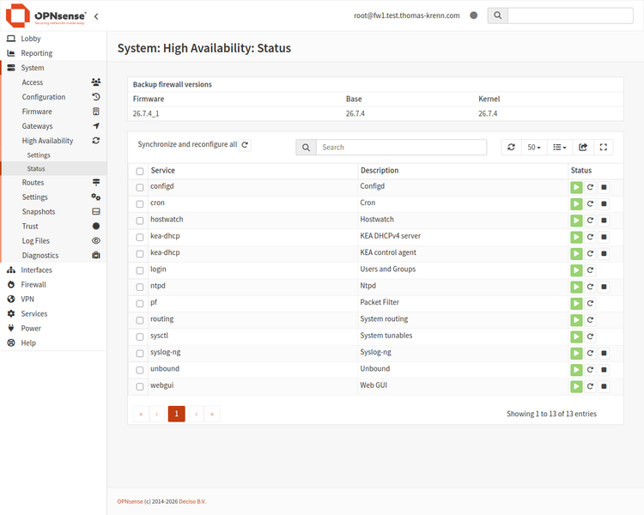644x515 pixels.
Task: Start the webgui service
Action: tap(576, 386)
